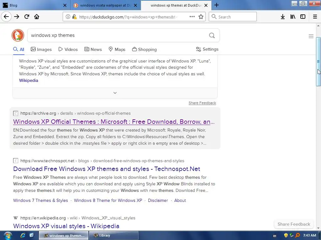321x240 pixels.
Task: Close the Blog tab
Action: 65,5
